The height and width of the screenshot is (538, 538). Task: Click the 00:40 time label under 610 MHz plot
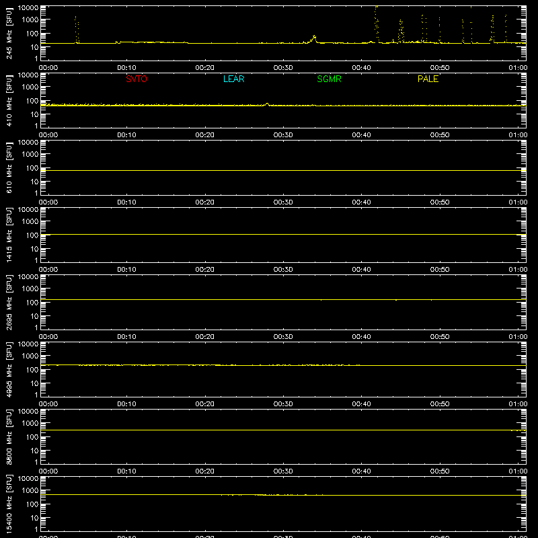click(361, 202)
